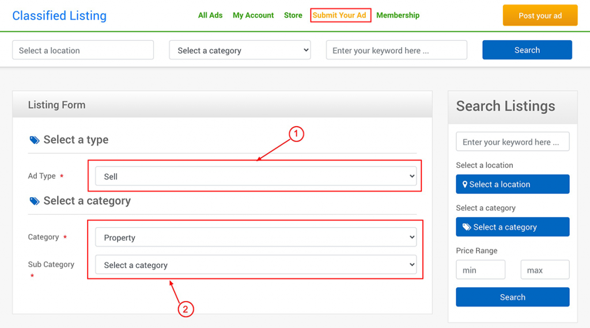This screenshot has height=328, width=590.
Task: Click the min price input field
Action: 481,270
